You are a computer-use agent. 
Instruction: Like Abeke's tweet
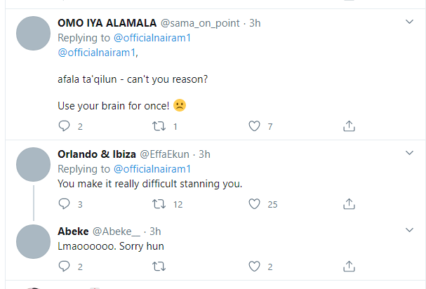254,266
